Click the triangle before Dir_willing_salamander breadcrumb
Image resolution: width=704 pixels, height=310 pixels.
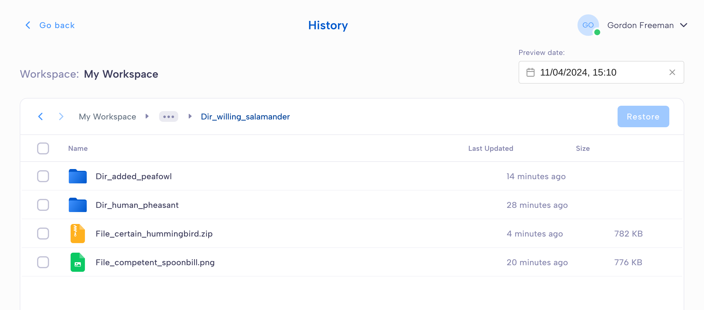pos(190,116)
